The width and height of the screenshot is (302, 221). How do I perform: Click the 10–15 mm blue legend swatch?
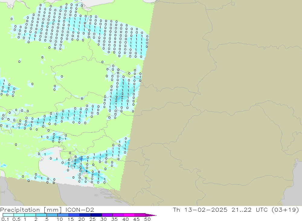[63, 215]
